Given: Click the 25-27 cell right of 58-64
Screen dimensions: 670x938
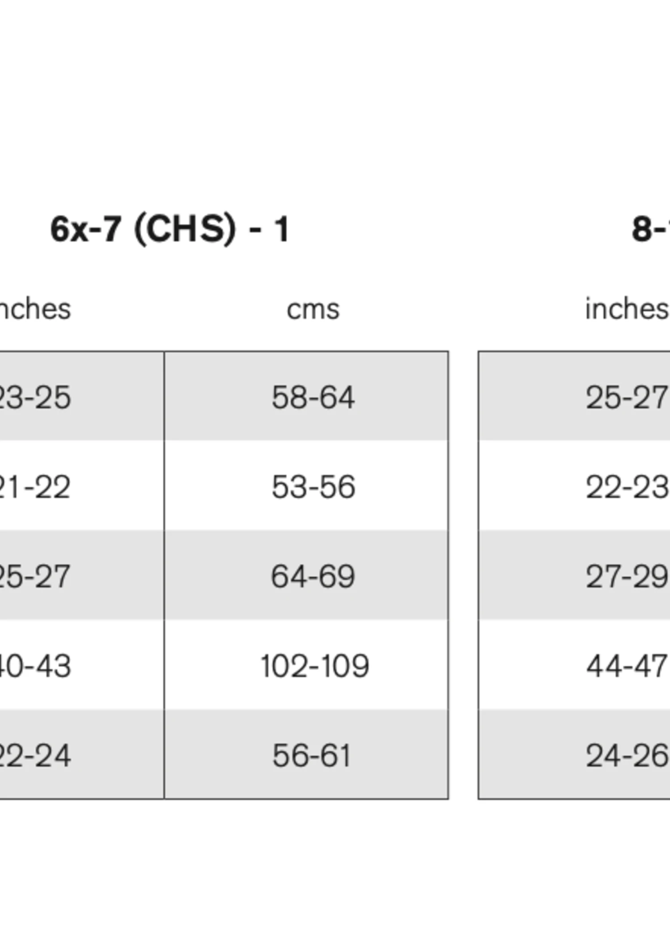Looking at the screenshot, I should [626, 397].
